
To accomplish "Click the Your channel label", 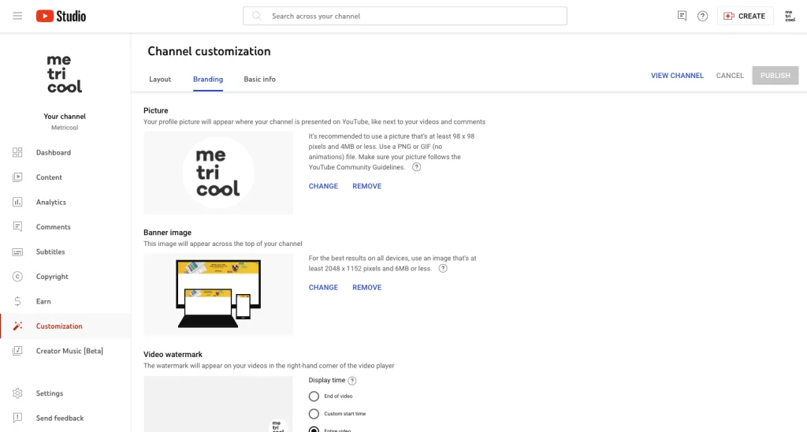I will pyautogui.click(x=65, y=117).
